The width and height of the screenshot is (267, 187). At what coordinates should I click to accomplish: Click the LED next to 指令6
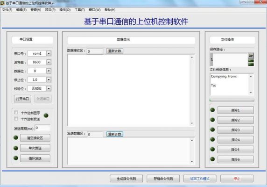coord(212,159)
